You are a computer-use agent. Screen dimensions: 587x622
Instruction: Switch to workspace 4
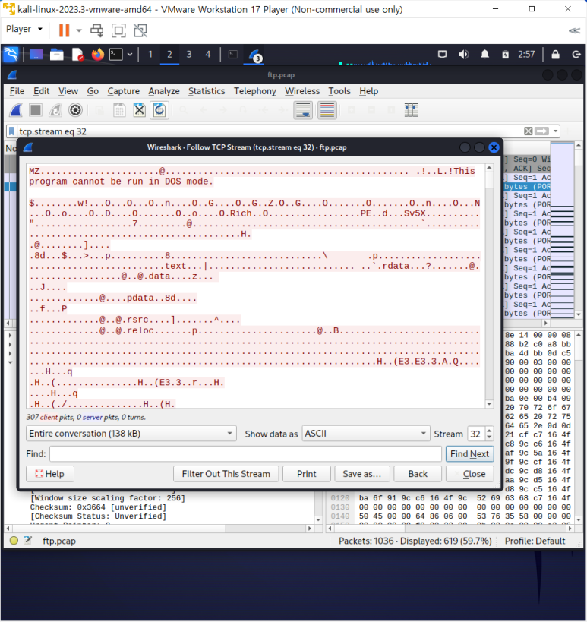pos(208,55)
